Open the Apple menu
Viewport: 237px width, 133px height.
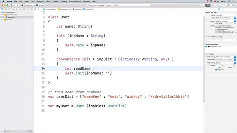3,1
